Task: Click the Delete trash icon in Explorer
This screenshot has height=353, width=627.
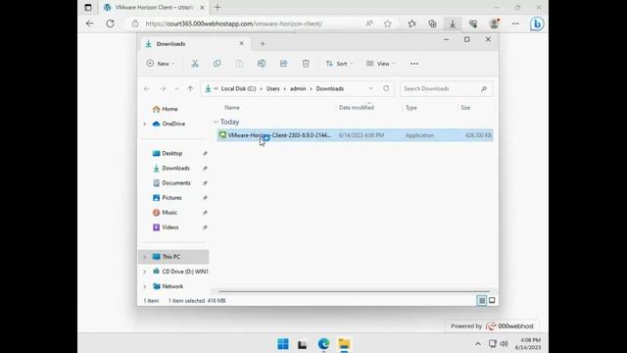Action: pos(306,64)
